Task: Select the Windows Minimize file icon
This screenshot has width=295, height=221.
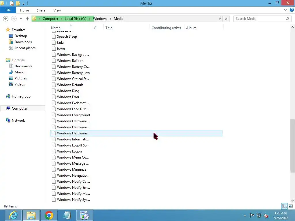Action: [54, 169]
